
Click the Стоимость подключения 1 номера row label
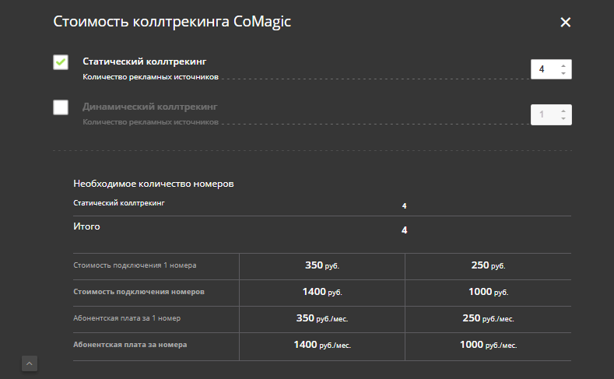(x=135, y=265)
